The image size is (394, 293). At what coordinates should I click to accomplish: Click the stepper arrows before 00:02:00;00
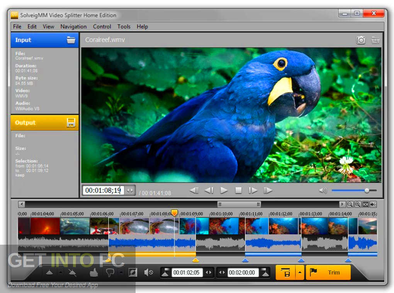tap(222, 273)
